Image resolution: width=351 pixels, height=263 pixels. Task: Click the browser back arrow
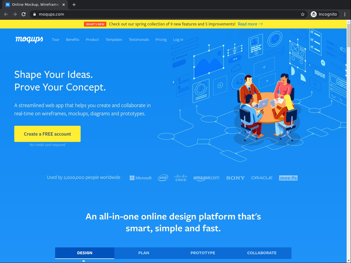(x=6, y=14)
